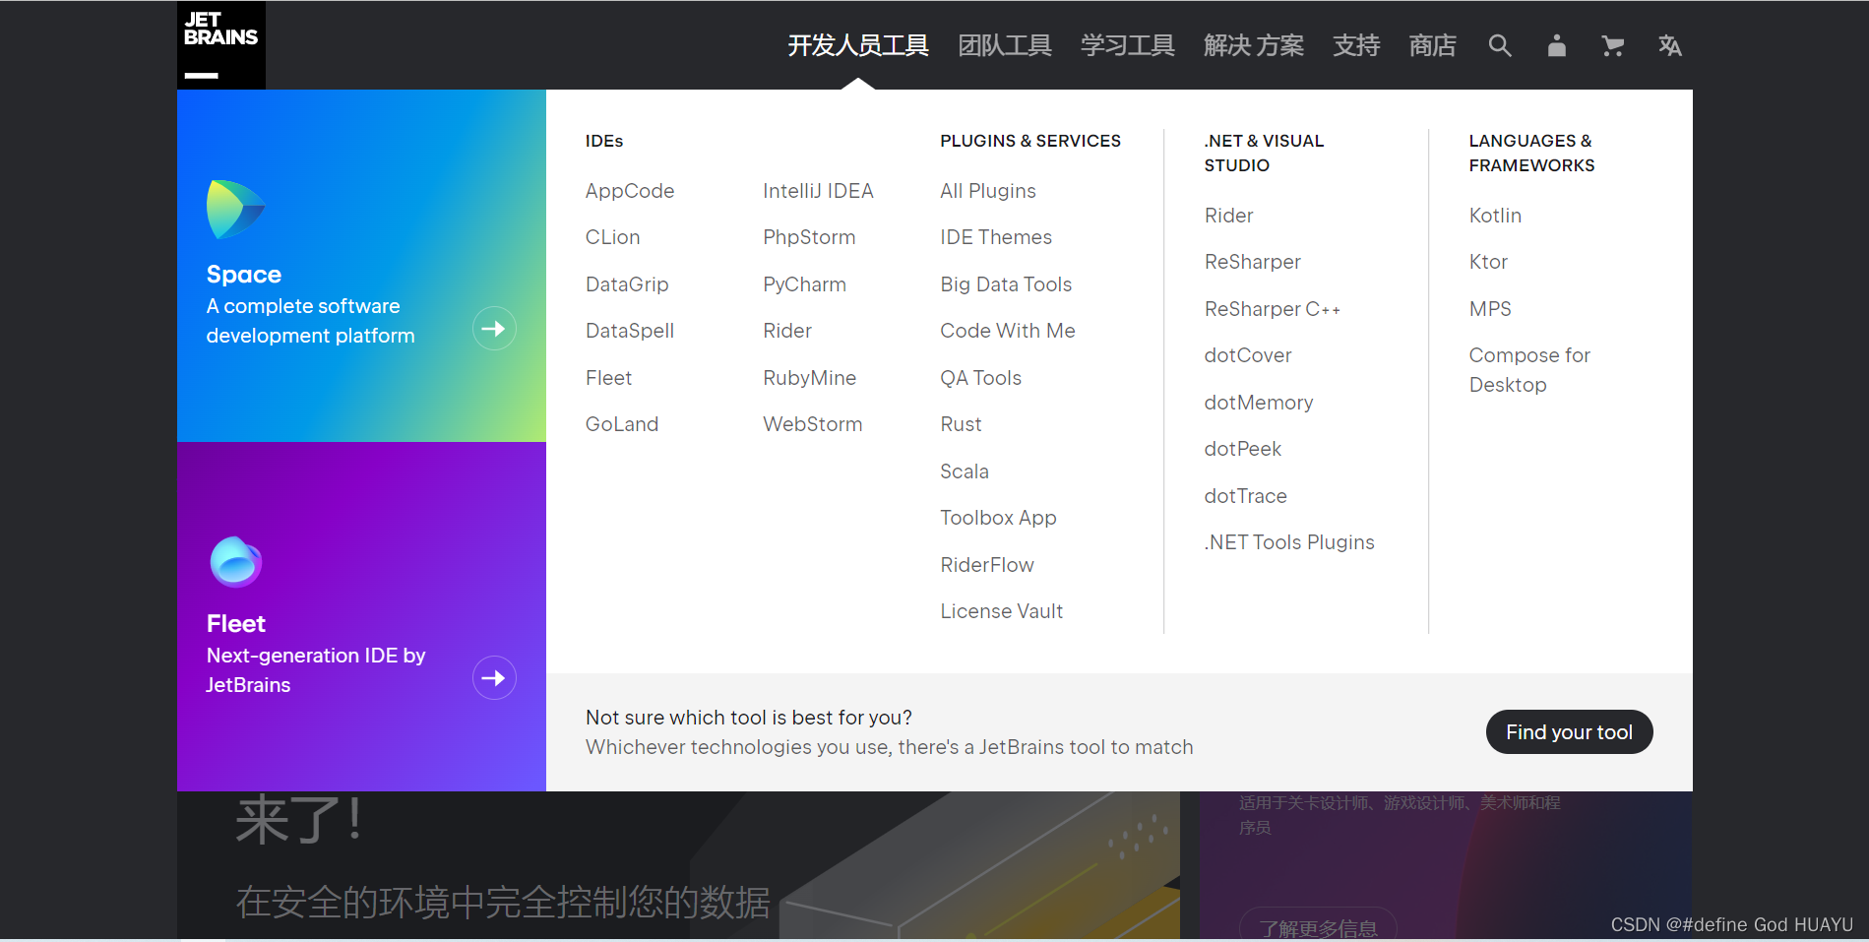Open the WebStorm link

(812, 424)
